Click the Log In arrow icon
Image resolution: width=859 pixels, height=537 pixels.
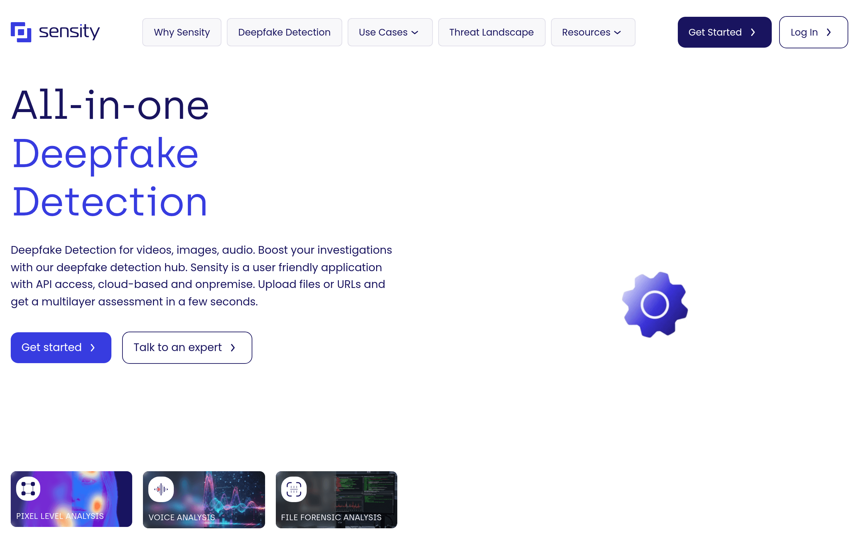(829, 32)
